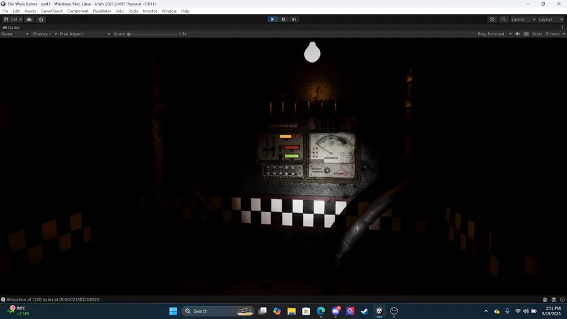Click the Scale slider track
Image resolution: width=567 pixels, height=319 pixels.
pyautogui.click(x=152, y=34)
